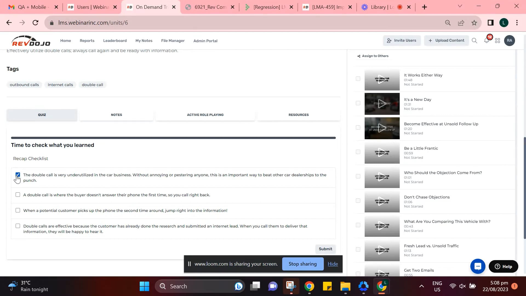Open Chrome three-dot menu
The width and height of the screenshot is (526, 296).
tap(517, 23)
